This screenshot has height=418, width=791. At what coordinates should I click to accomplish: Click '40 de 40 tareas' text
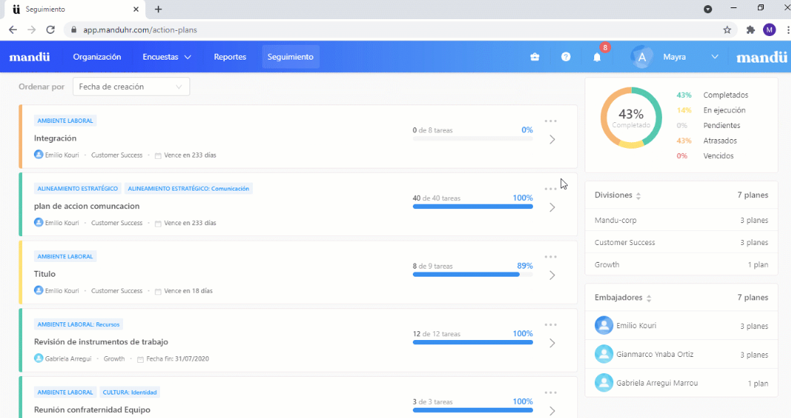click(436, 199)
